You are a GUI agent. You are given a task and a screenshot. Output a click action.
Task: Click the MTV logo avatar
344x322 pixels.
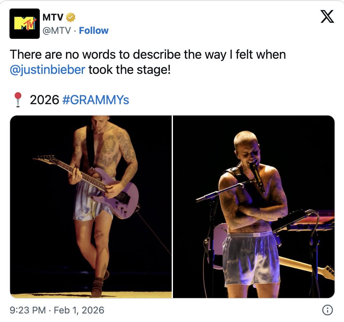pos(25,24)
